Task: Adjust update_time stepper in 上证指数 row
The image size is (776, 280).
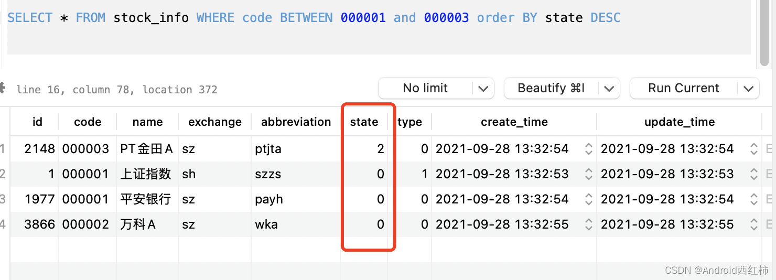Action: click(753, 174)
